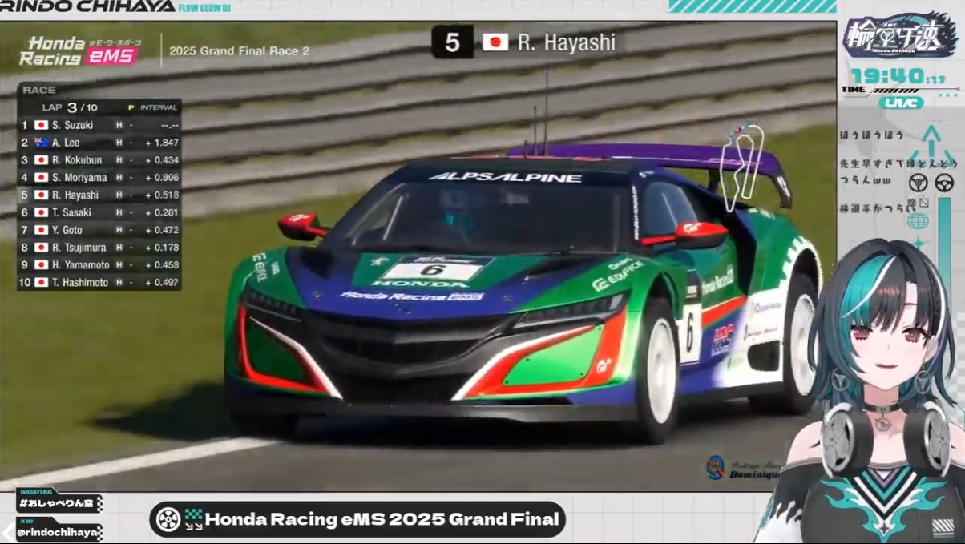Click the teal LIVE badge
This screenshot has height=544, width=965.
pyautogui.click(x=901, y=103)
